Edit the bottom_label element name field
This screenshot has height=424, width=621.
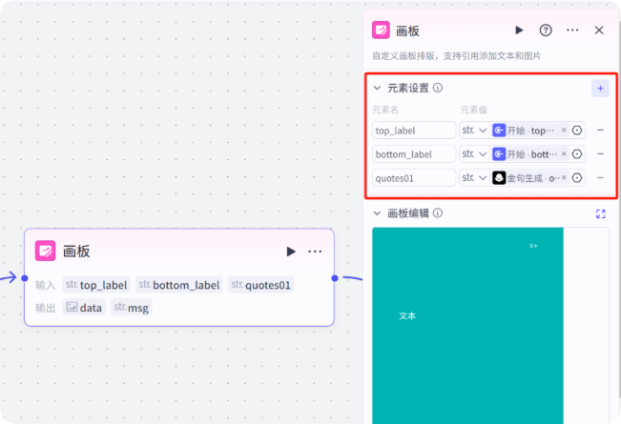point(414,153)
